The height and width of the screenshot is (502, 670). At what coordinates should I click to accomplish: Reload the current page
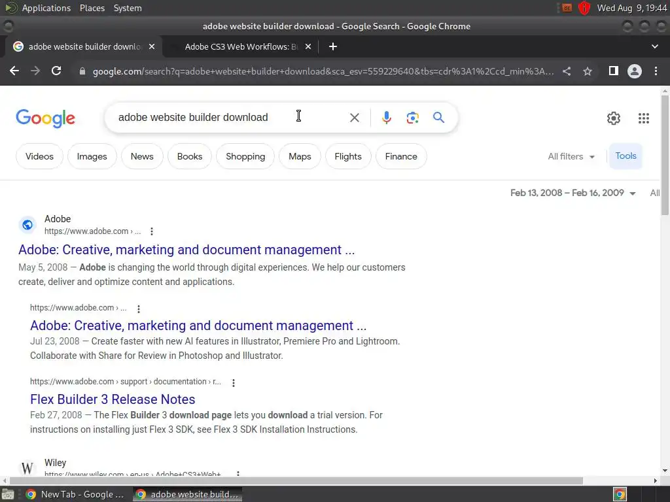click(x=56, y=71)
